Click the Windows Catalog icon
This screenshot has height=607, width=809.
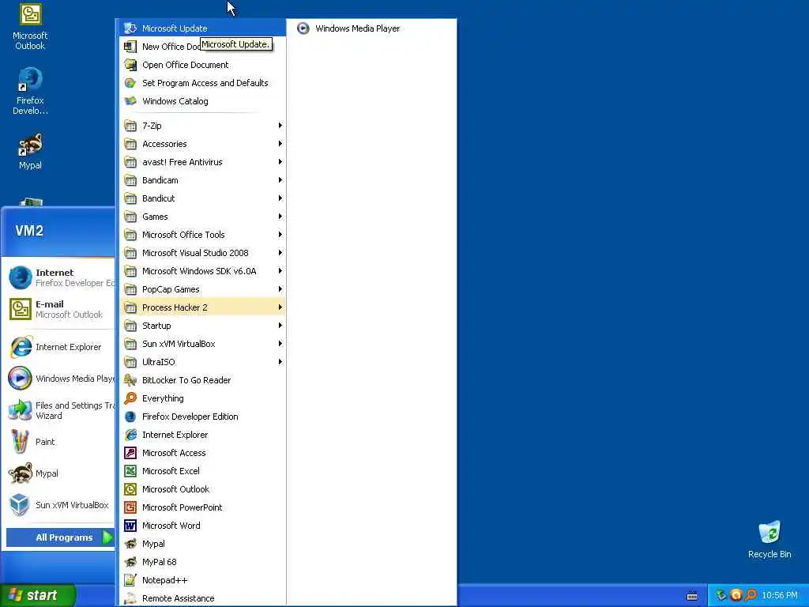click(x=130, y=100)
